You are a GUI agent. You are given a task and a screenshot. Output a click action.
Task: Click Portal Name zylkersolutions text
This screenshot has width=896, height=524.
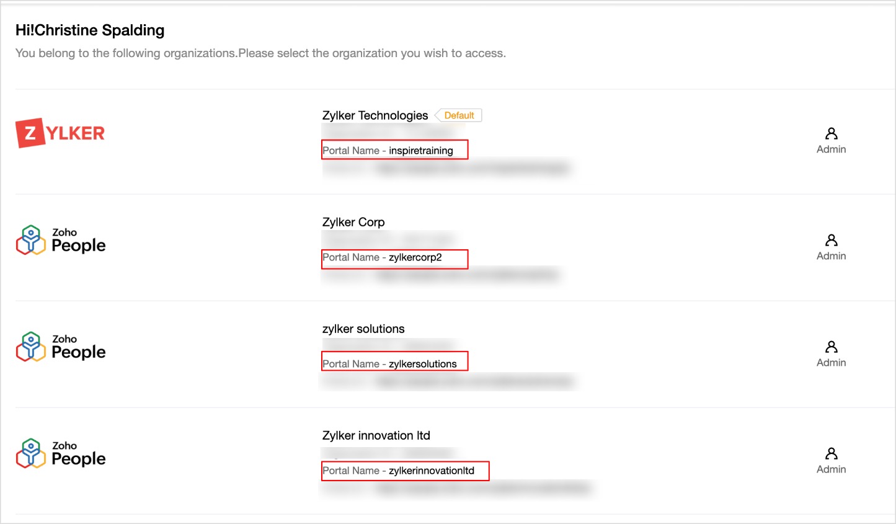390,364
